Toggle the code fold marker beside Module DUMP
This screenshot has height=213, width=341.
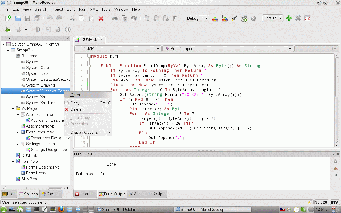(x=89, y=56)
